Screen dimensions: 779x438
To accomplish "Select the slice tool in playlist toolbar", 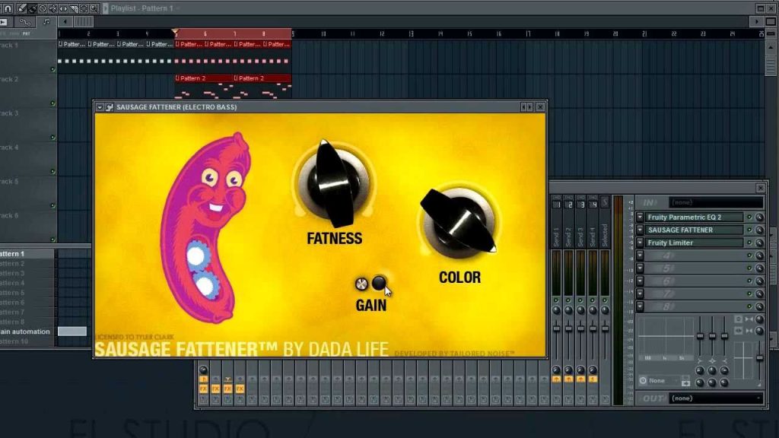I will click(x=74, y=8).
